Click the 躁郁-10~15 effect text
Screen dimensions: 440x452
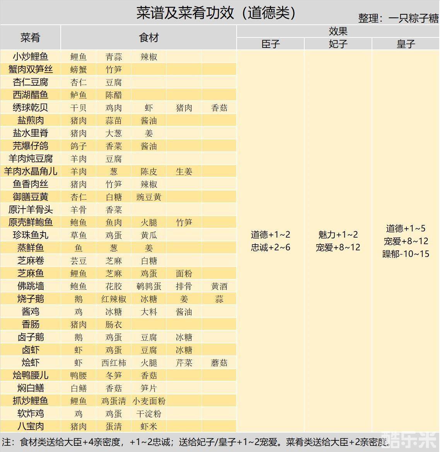coord(406,254)
